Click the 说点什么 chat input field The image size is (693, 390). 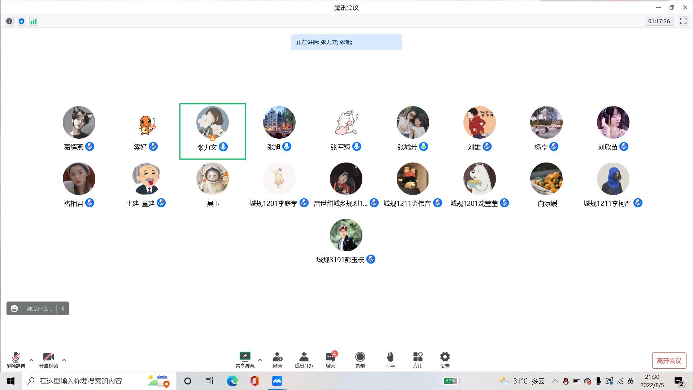point(39,308)
